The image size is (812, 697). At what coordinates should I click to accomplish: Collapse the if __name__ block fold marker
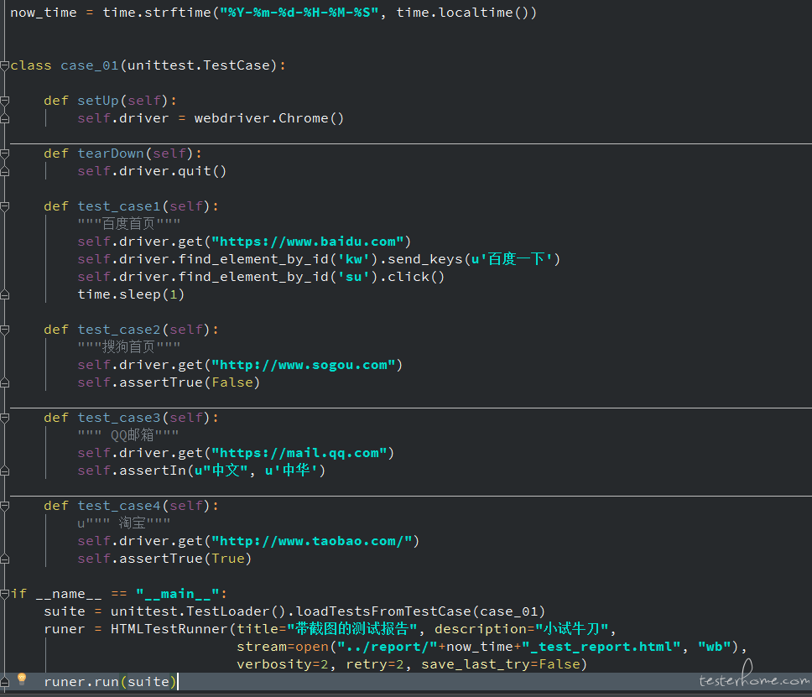click(5, 594)
